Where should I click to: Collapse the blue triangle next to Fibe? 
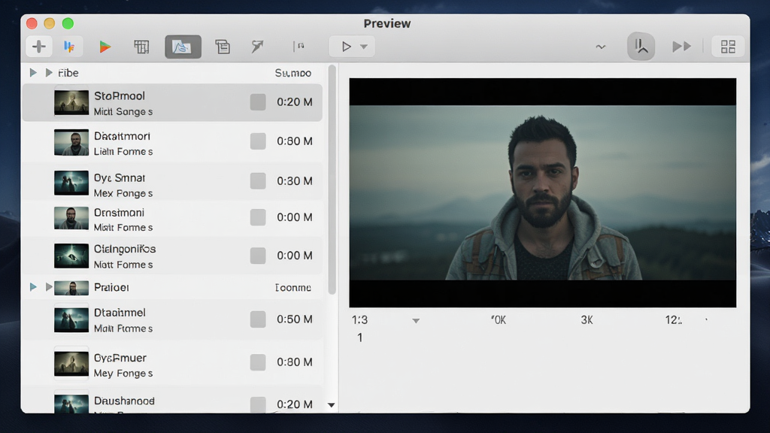tap(33, 73)
